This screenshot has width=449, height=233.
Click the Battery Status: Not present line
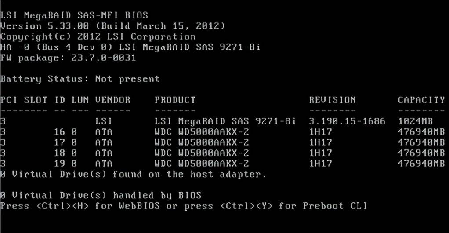(x=80, y=79)
